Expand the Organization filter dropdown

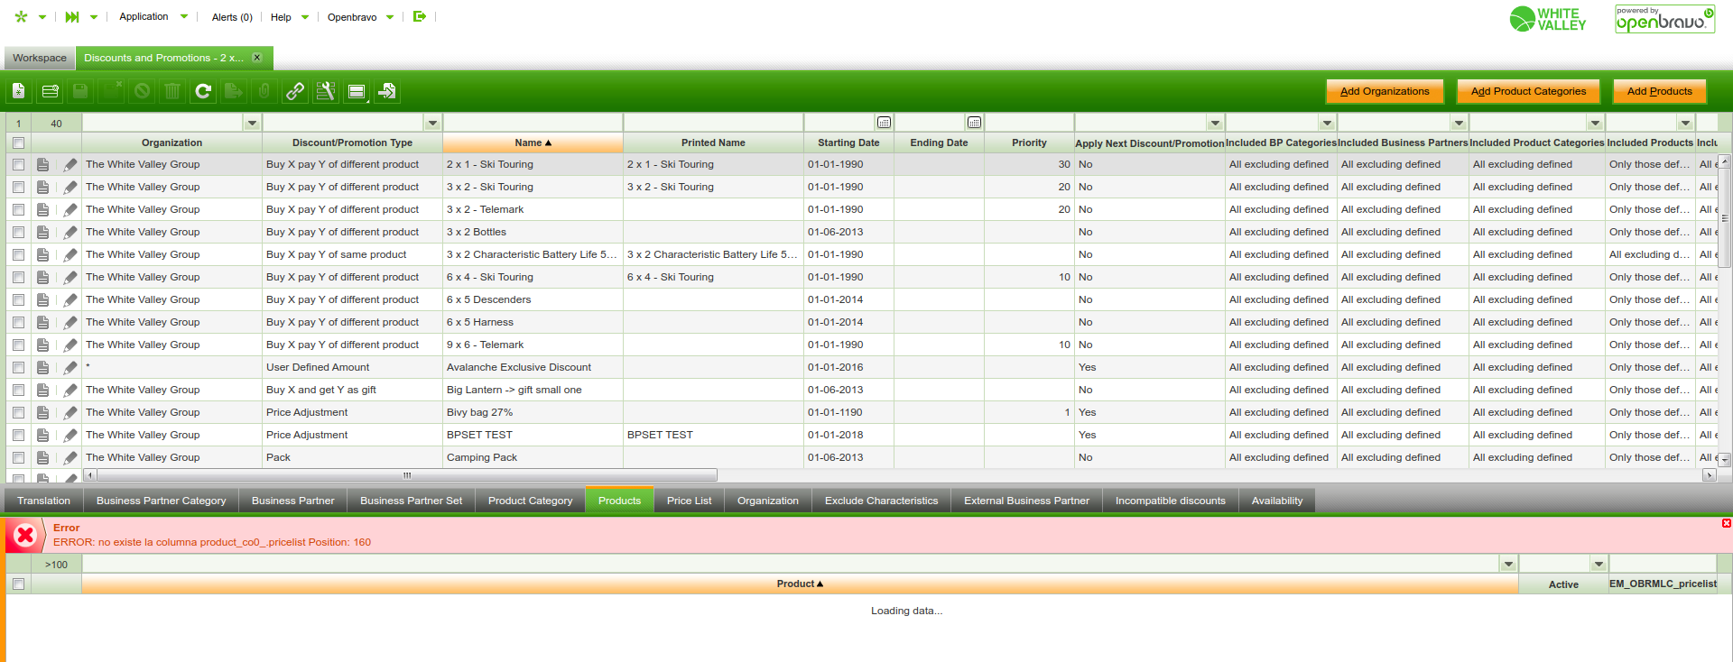pos(252,123)
